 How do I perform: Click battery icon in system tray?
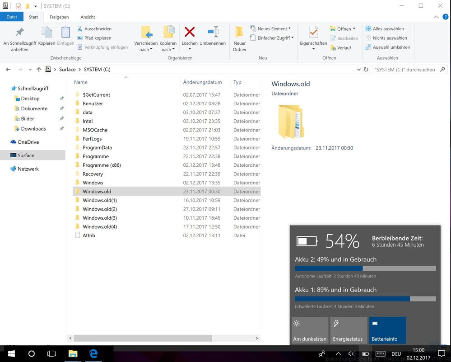[365, 354]
